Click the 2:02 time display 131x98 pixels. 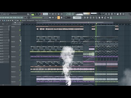[70, 14]
